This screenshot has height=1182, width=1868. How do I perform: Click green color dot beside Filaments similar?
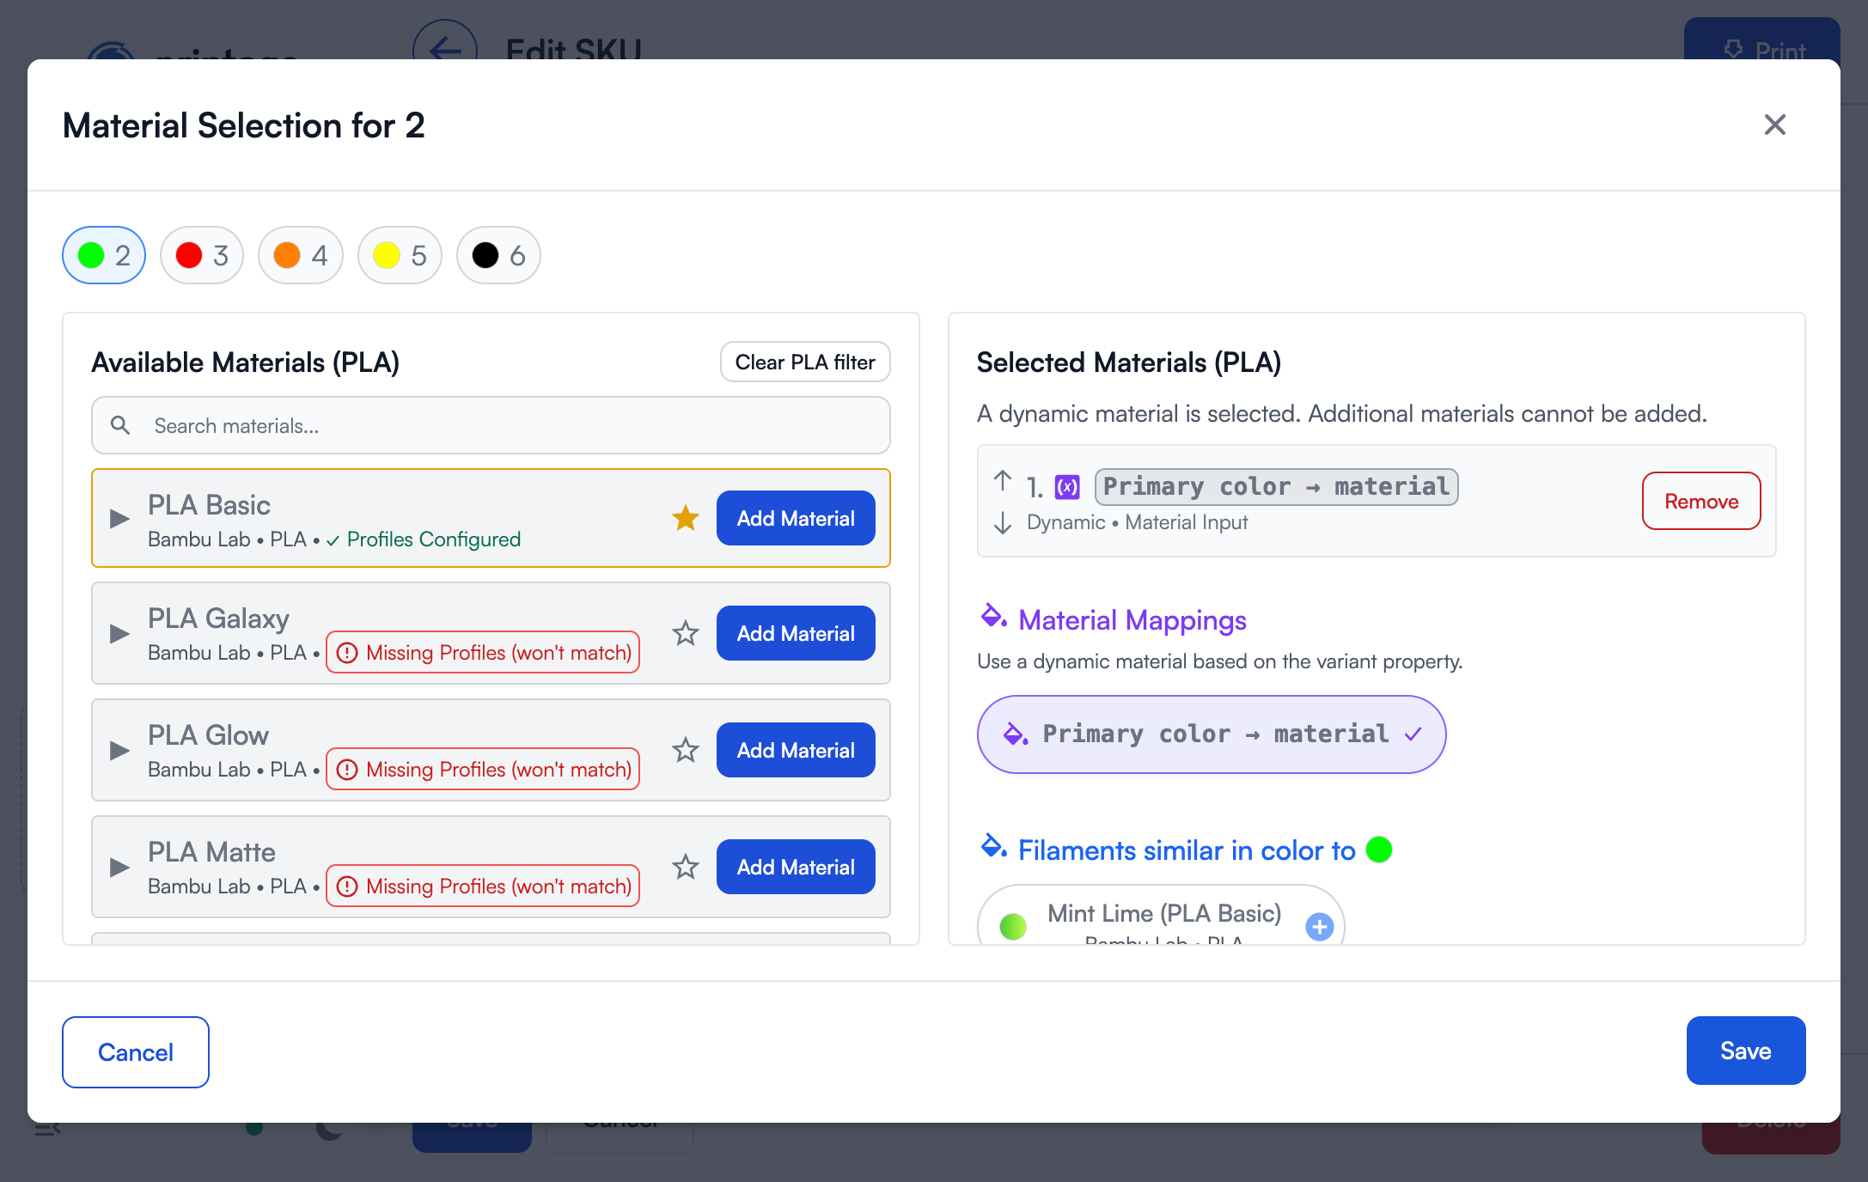1379,850
